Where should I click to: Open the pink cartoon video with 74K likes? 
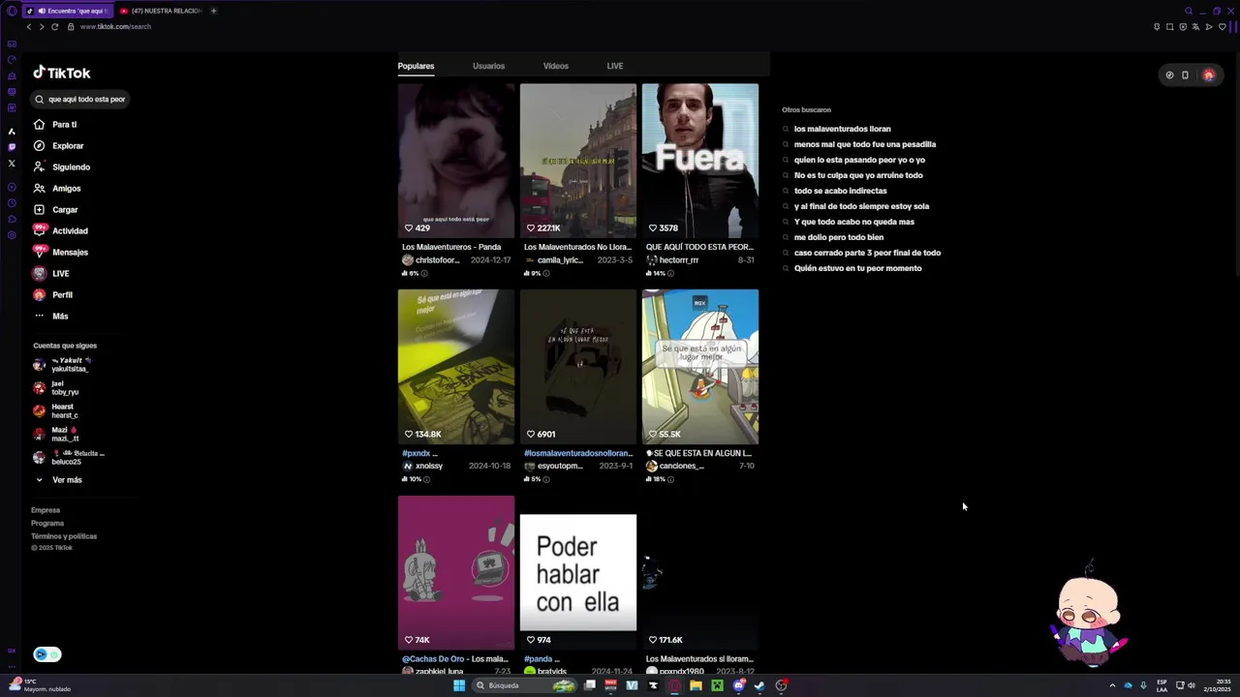(x=455, y=572)
